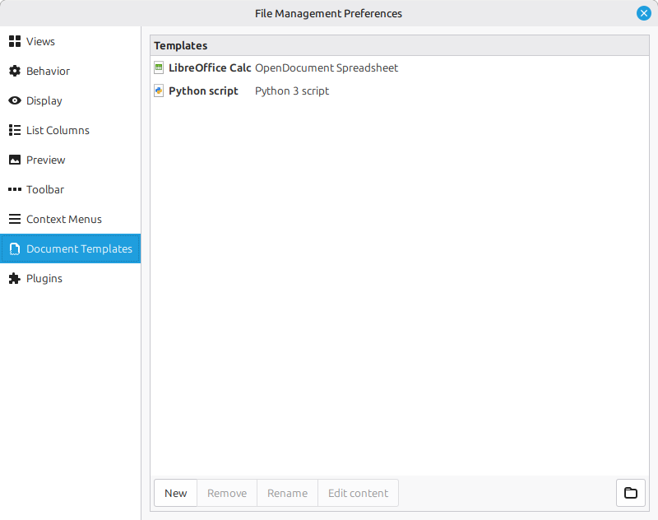Click the List Columns icon
This screenshot has height=520, width=658.
click(15, 131)
